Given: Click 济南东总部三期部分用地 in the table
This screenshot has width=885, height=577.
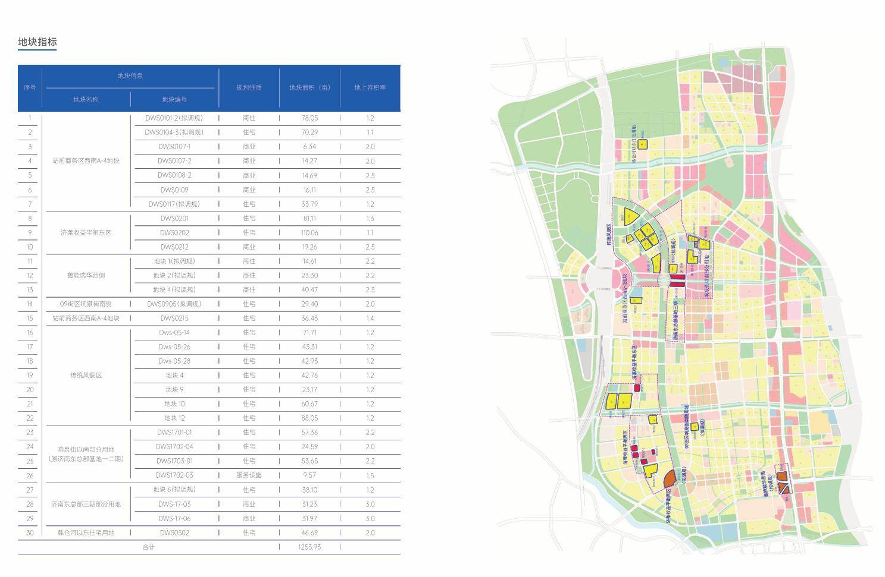Looking at the screenshot, I should click(86, 504).
